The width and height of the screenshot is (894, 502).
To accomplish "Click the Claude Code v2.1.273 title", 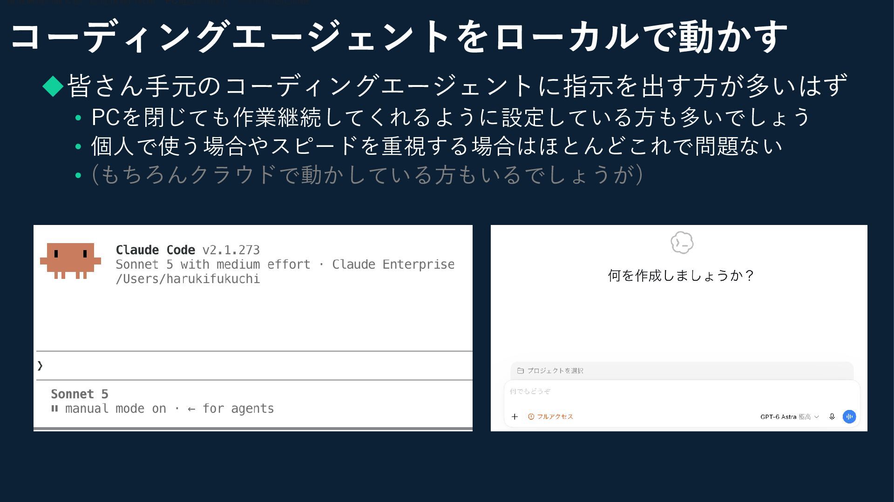I will coord(188,250).
